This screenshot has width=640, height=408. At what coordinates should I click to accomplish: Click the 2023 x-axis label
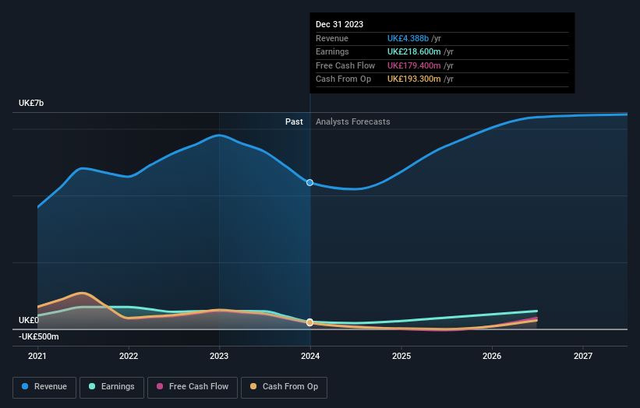pos(219,357)
